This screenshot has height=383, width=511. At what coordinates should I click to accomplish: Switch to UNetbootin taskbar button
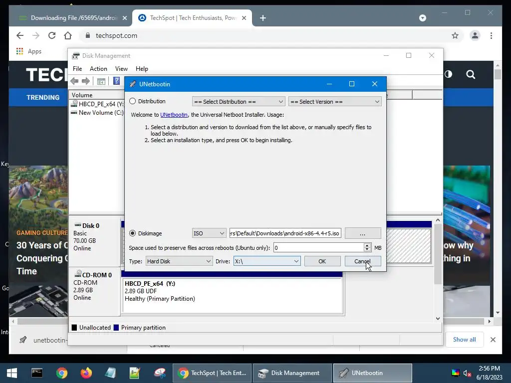point(373,373)
